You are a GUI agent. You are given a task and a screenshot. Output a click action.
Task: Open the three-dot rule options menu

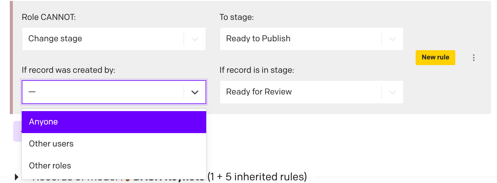[x=473, y=58]
